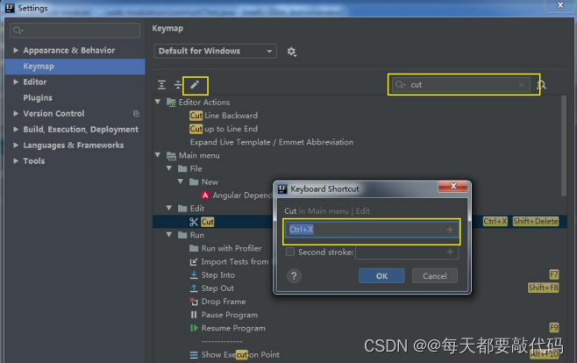Click the pencil Edit Shortcut icon

195,85
